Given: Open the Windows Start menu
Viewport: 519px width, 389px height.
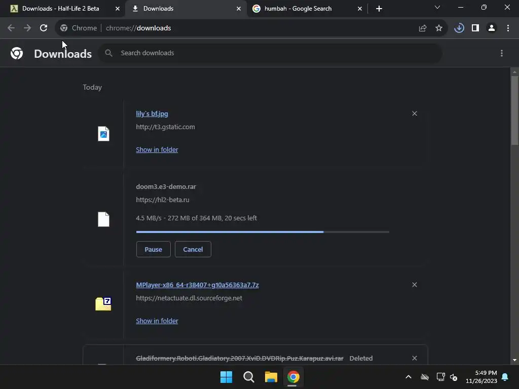Looking at the screenshot, I should (x=227, y=377).
